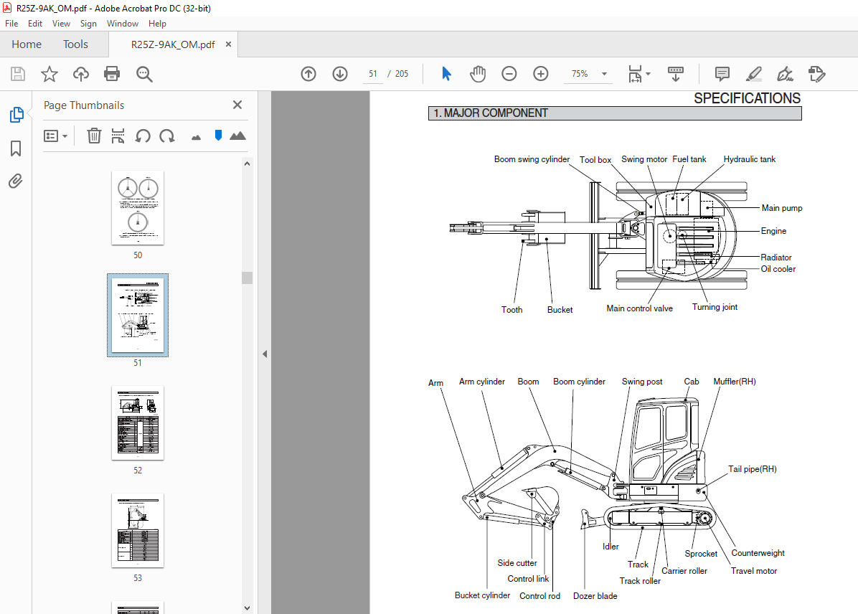Click the stamp edit tool icon
858x614 pixels.
[816, 74]
